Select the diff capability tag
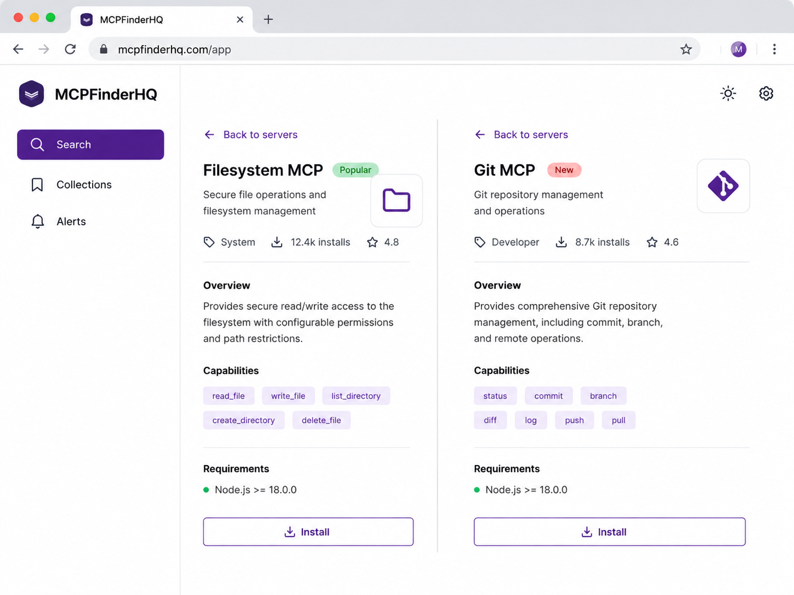The image size is (794, 595). pyautogui.click(x=490, y=420)
